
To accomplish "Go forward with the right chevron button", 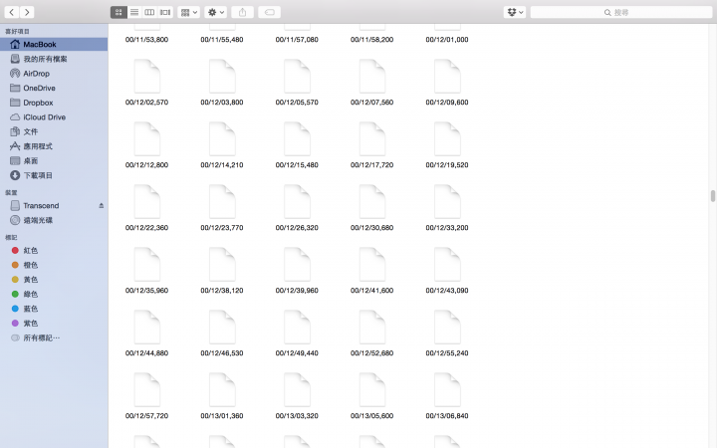I will click(27, 12).
